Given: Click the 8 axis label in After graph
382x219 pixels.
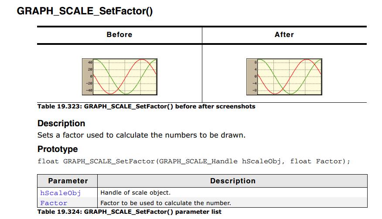Looking at the screenshot, I should tap(256, 62).
